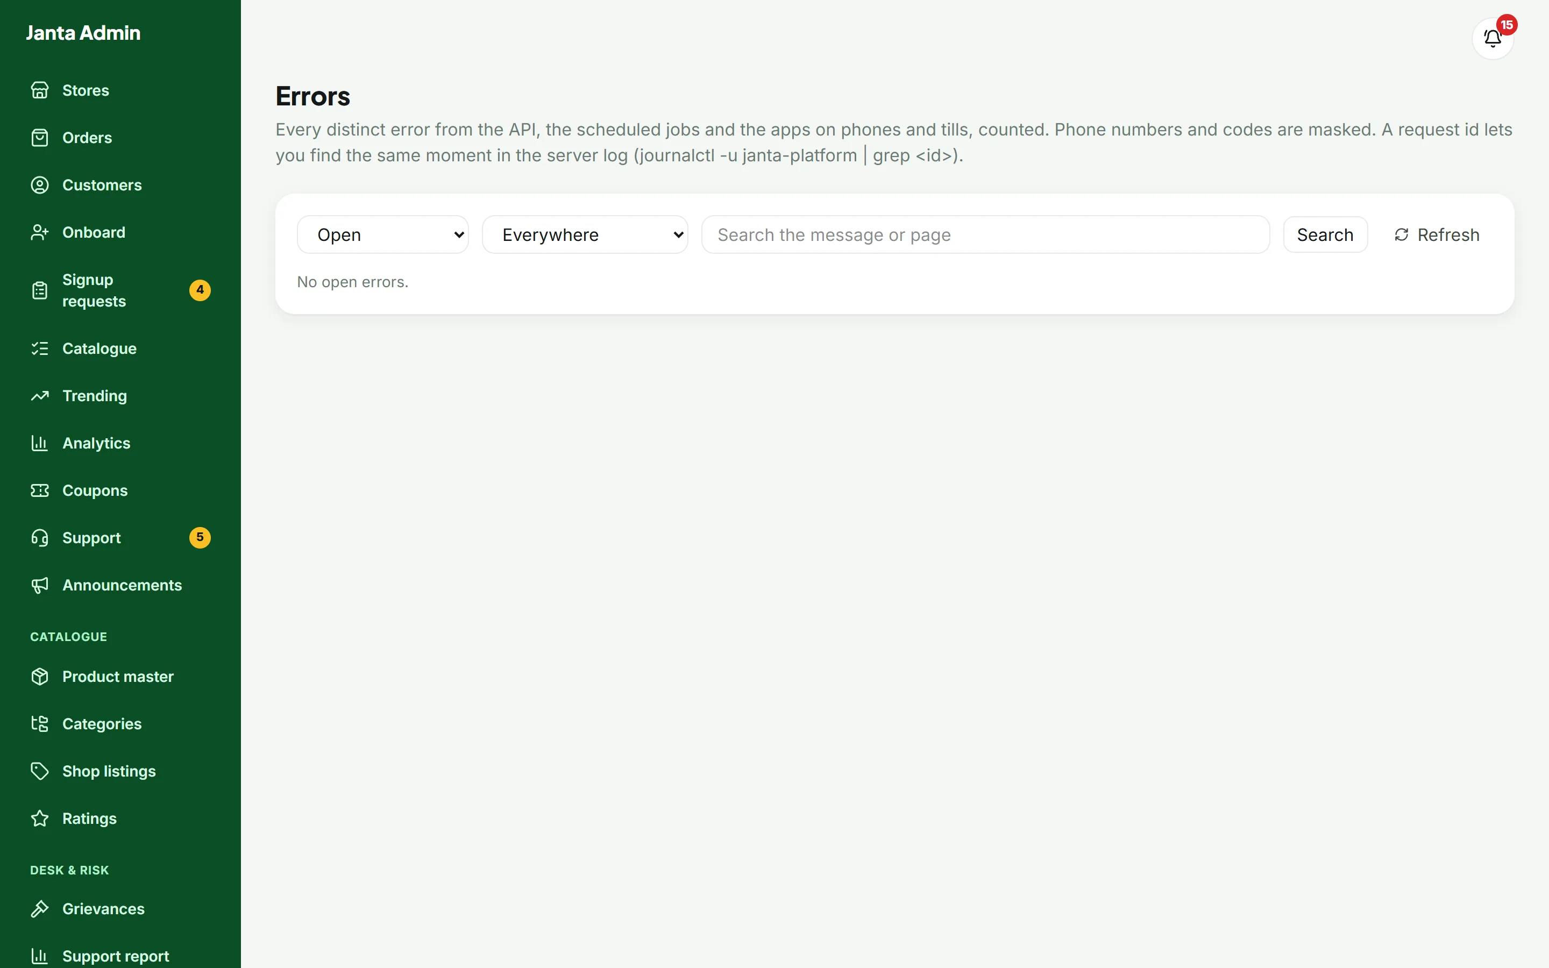Click the Stores shop icon in sidebar
Image resolution: width=1549 pixels, height=968 pixels.
click(40, 90)
